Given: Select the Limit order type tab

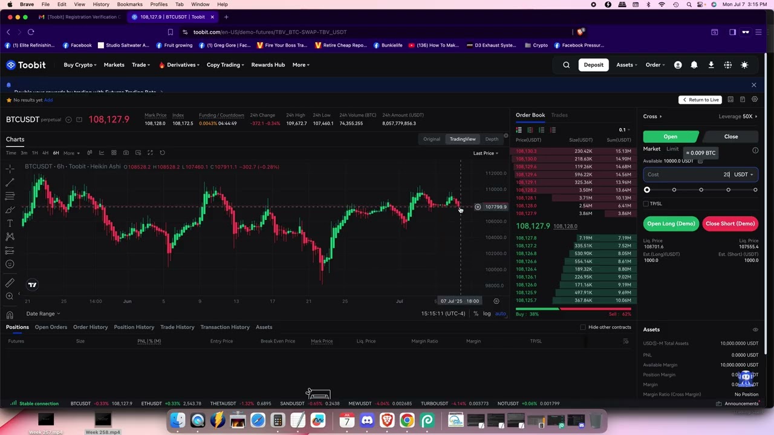Looking at the screenshot, I should pyautogui.click(x=672, y=149).
